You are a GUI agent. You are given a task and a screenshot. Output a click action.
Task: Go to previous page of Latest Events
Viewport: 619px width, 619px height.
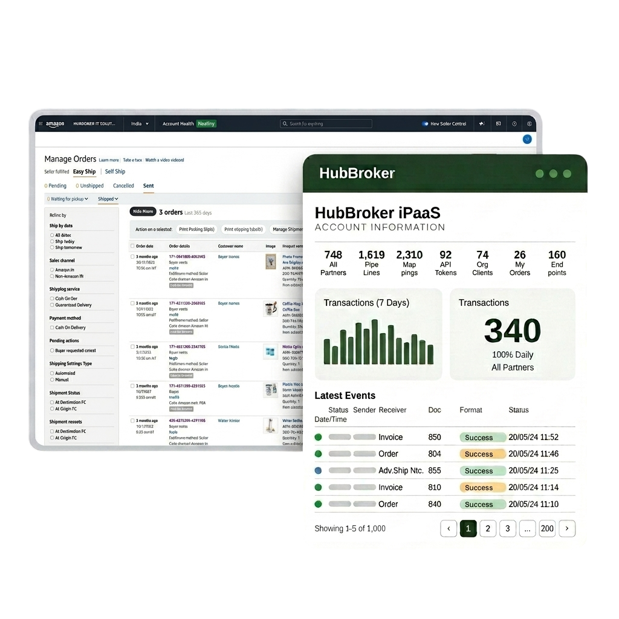449,528
